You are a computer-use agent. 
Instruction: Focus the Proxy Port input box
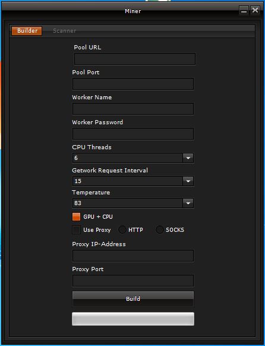133,281
